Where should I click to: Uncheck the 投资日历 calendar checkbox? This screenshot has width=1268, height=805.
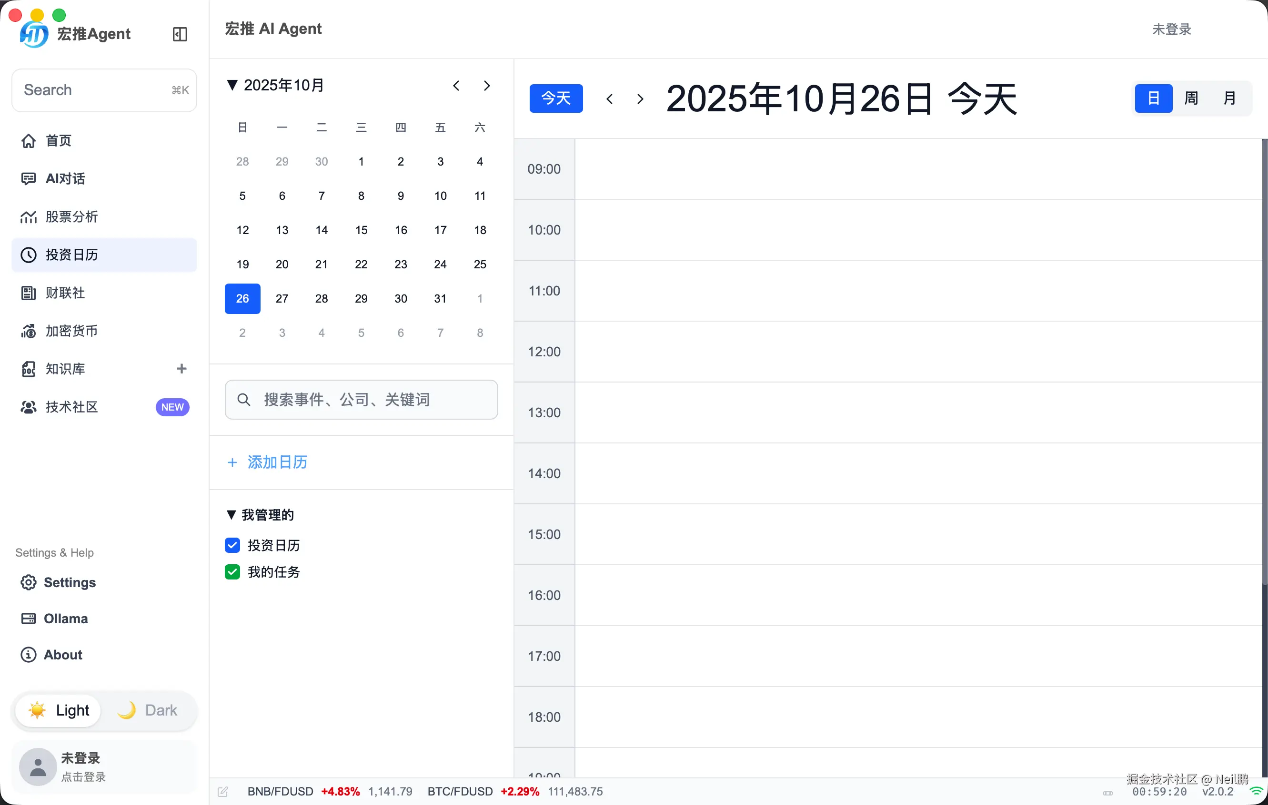[232, 545]
